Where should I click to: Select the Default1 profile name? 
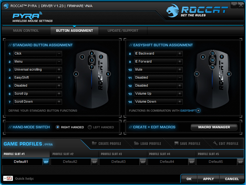21,162
